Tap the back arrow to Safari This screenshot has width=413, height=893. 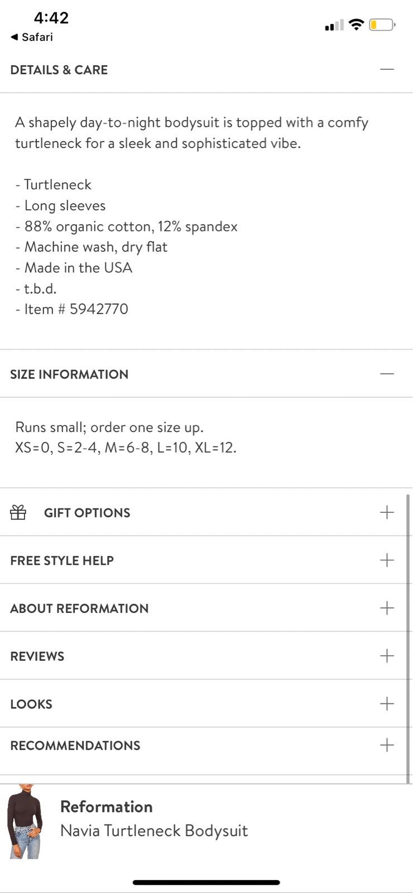coord(15,37)
